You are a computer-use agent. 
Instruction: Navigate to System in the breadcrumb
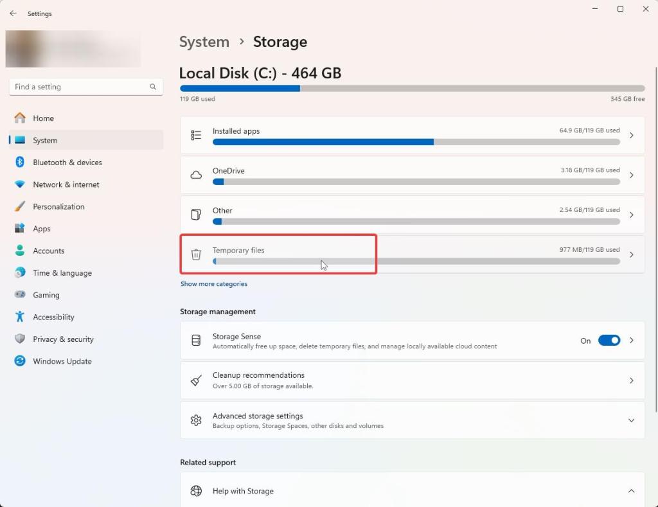(x=204, y=42)
